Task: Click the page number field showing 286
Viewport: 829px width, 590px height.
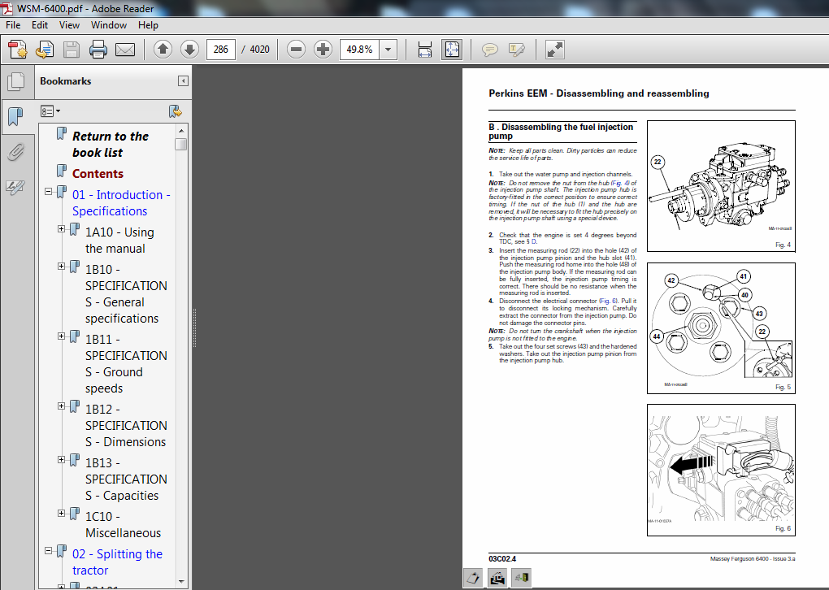Action: click(220, 50)
